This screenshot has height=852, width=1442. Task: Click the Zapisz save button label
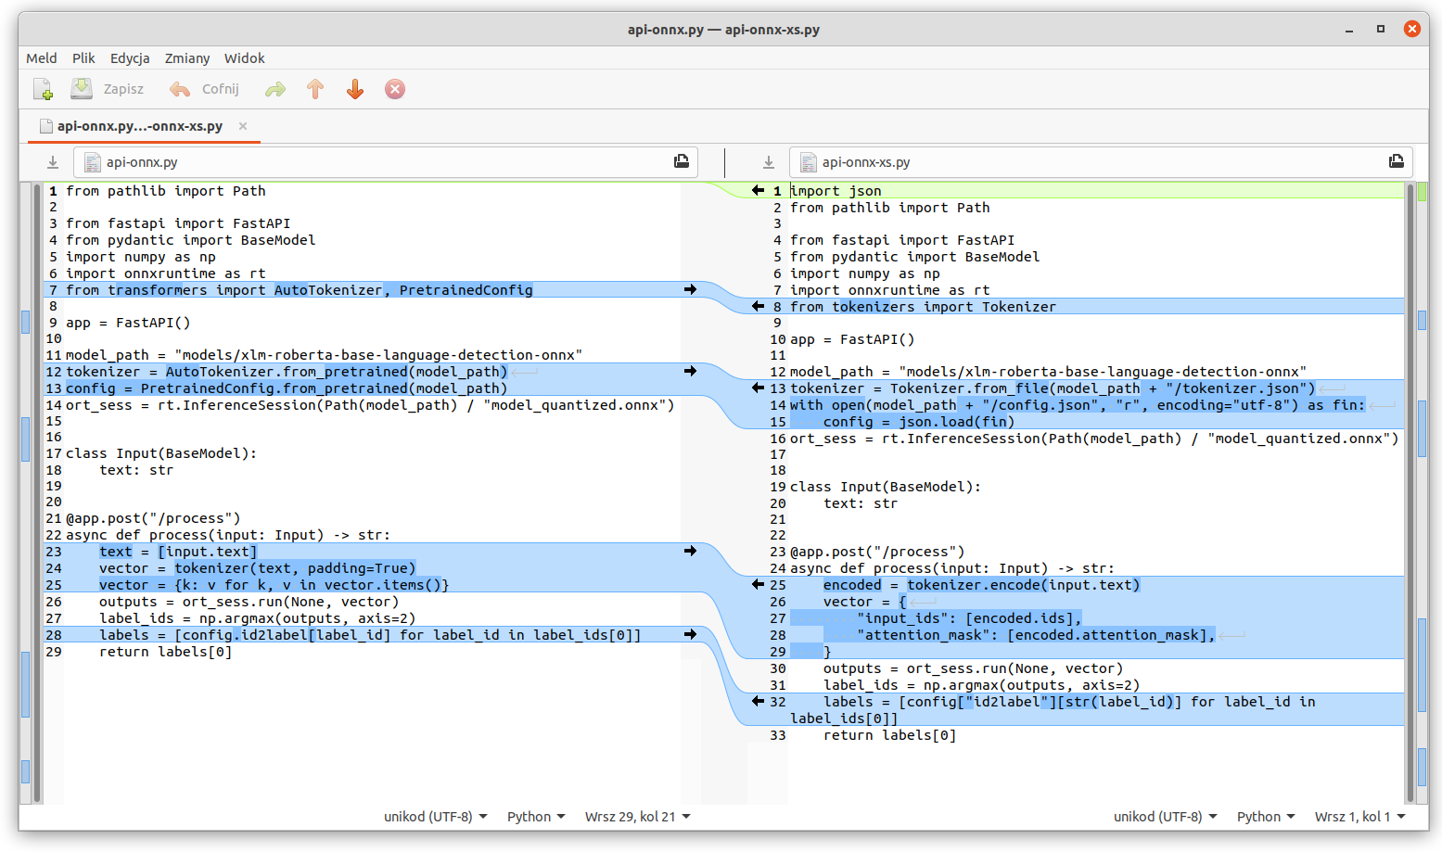pos(123,89)
